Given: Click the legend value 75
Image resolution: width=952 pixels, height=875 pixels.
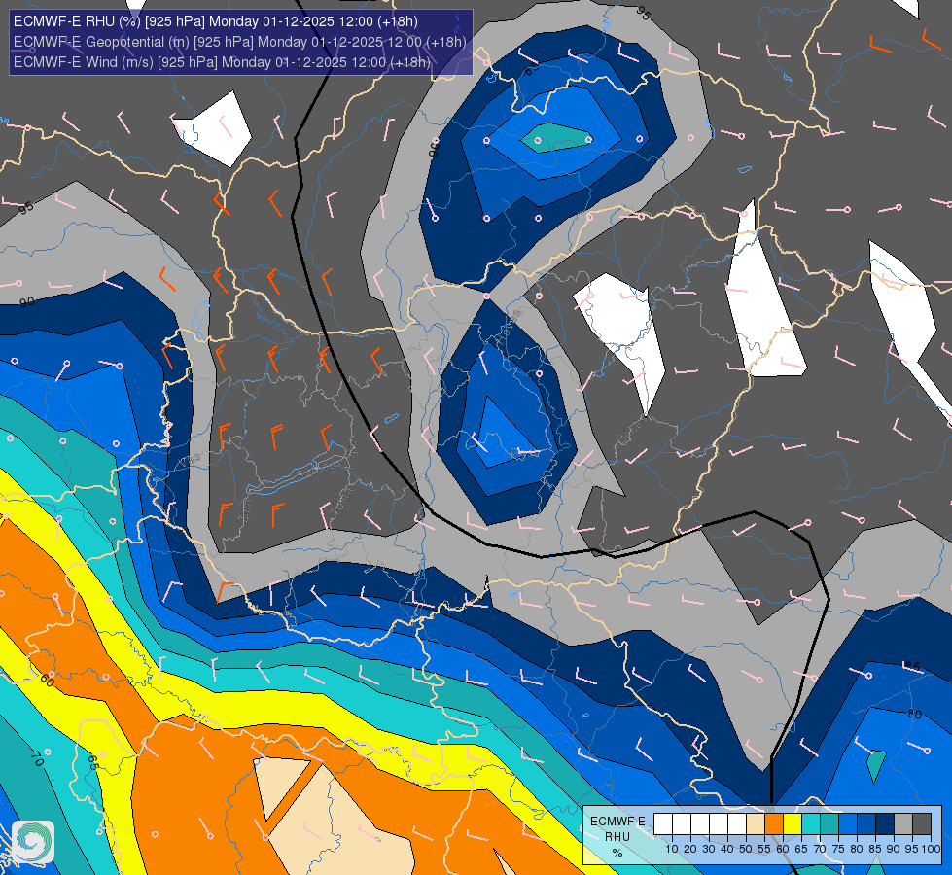Looking at the screenshot, I should (838, 849).
